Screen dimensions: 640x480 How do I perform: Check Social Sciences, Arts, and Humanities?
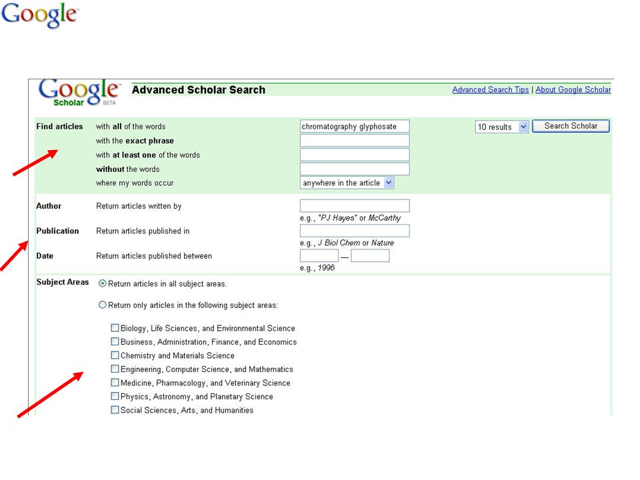pyautogui.click(x=115, y=409)
